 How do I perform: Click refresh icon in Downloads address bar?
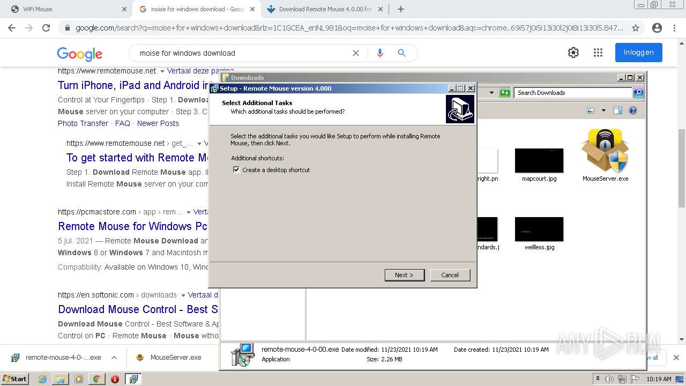tap(505, 93)
